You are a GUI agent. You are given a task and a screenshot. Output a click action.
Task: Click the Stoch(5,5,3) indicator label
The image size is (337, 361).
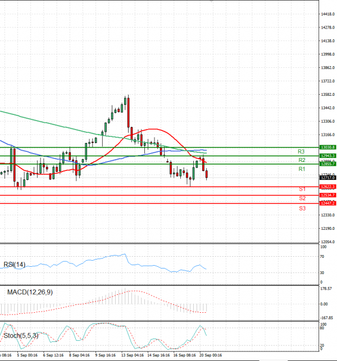(x=21, y=336)
